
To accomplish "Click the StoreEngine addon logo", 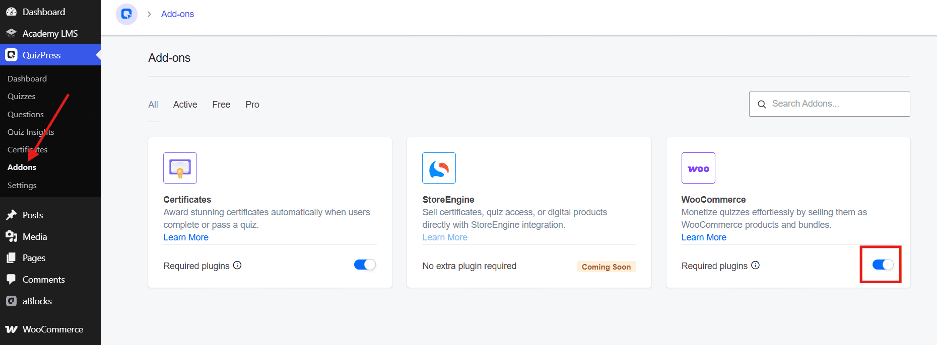I will pos(439,168).
